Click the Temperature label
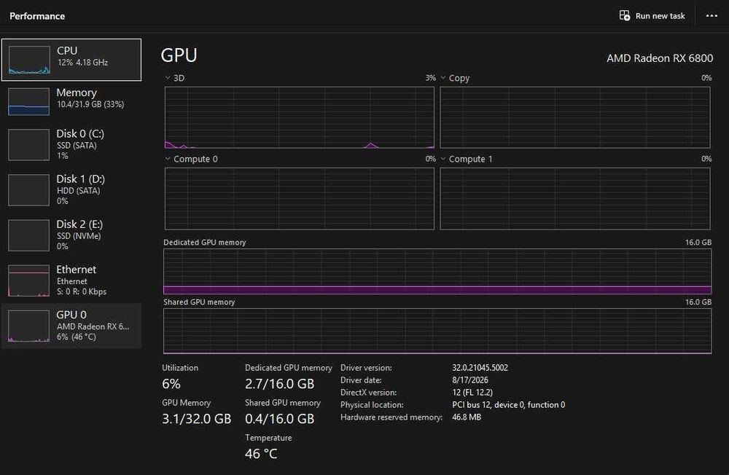The width and height of the screenshot is (729, 475). pos(268,438)
